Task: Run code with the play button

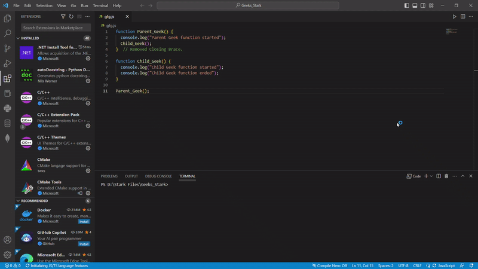Action: tap(454, 17)
